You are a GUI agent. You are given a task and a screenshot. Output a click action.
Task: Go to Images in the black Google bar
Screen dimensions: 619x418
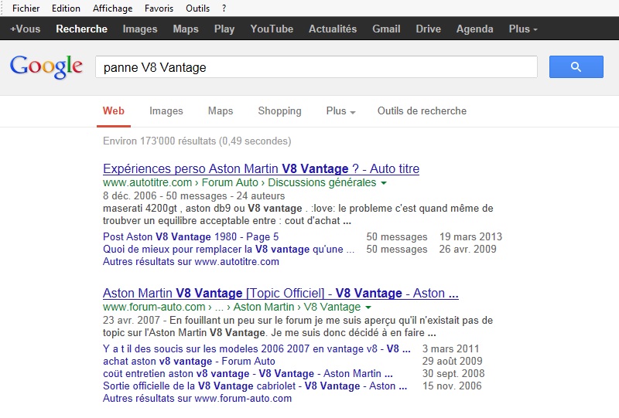[x=140, y=29]
